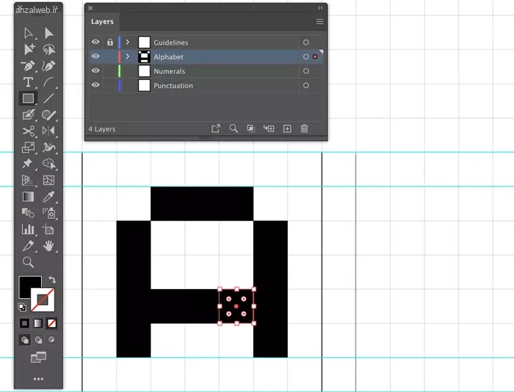Screen dimensions: 514x392
Task: Create a new layer
Action: [x=287, y=128]
